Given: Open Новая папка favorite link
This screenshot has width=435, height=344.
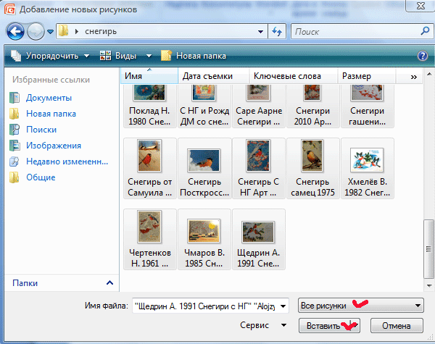Looking at the screenshot, I should [51, 114].
